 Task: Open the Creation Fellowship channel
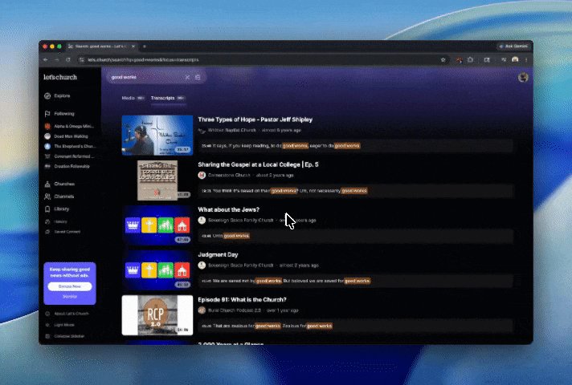(67, 166)
